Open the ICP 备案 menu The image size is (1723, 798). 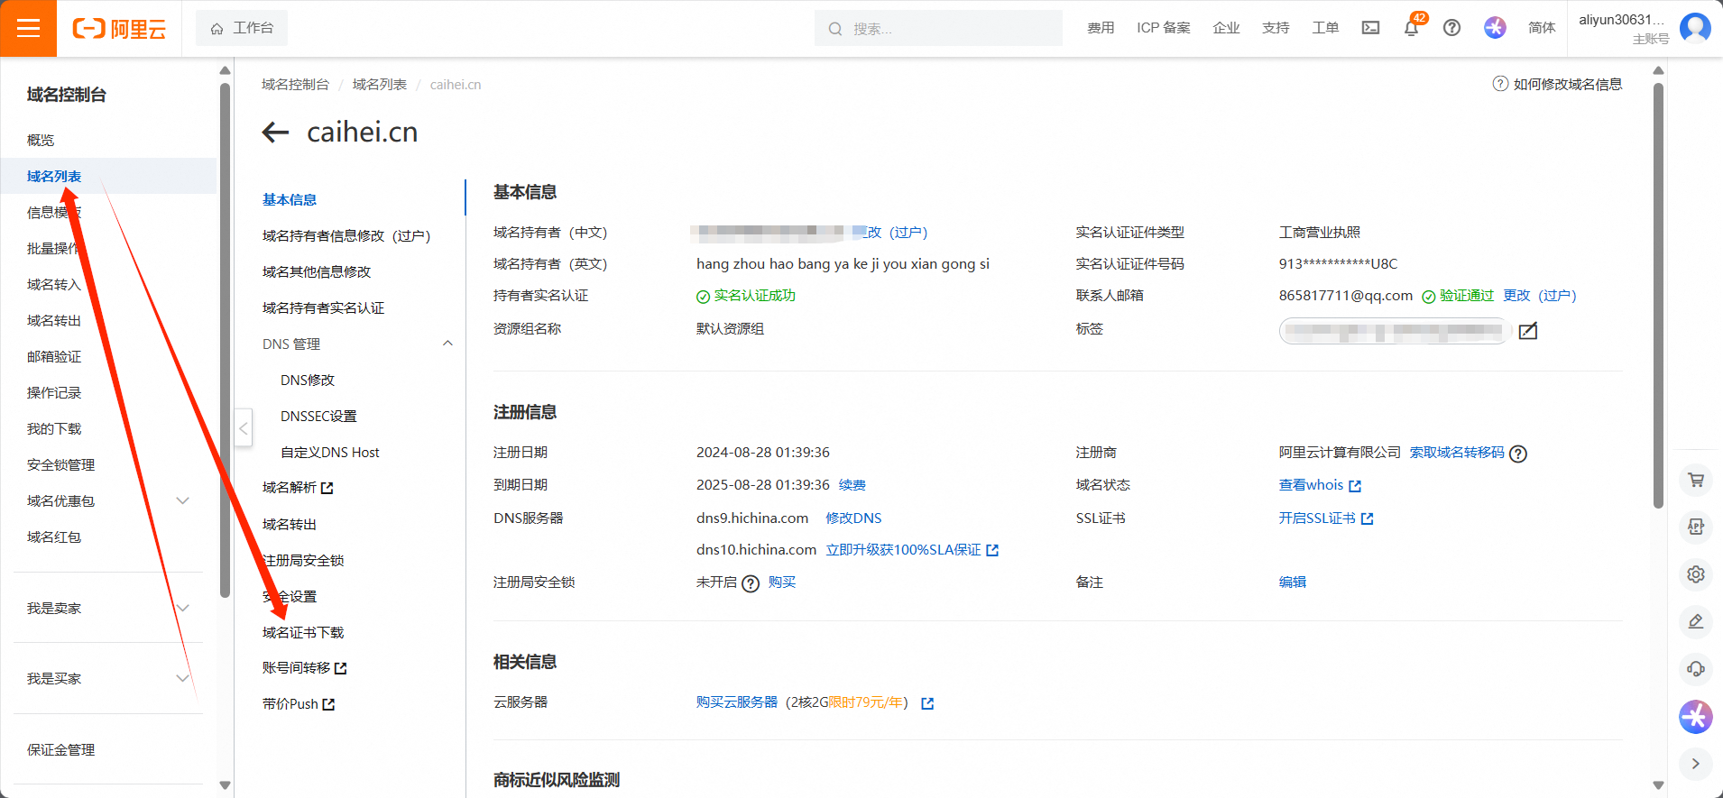tap(1164, 28)
